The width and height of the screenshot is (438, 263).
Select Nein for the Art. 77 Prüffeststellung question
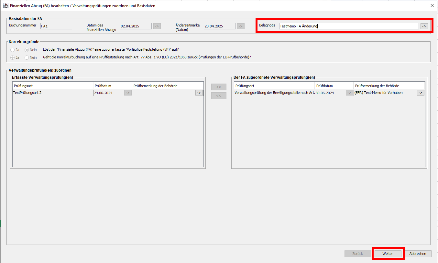pos(27,57)
